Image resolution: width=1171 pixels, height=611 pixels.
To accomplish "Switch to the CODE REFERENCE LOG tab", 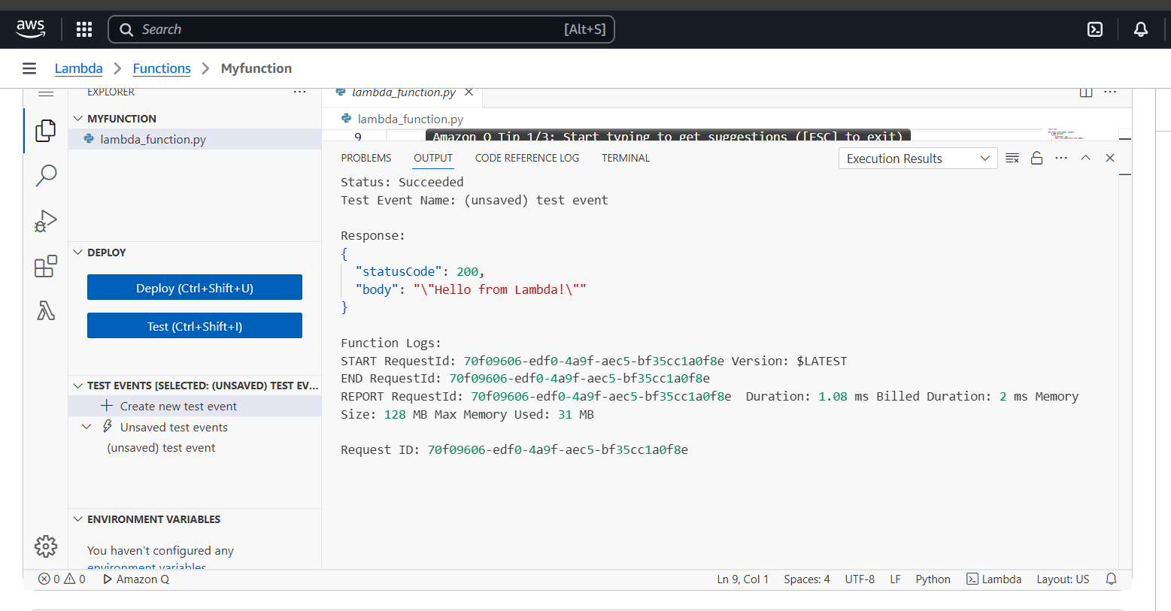I will tap(527, 158).
